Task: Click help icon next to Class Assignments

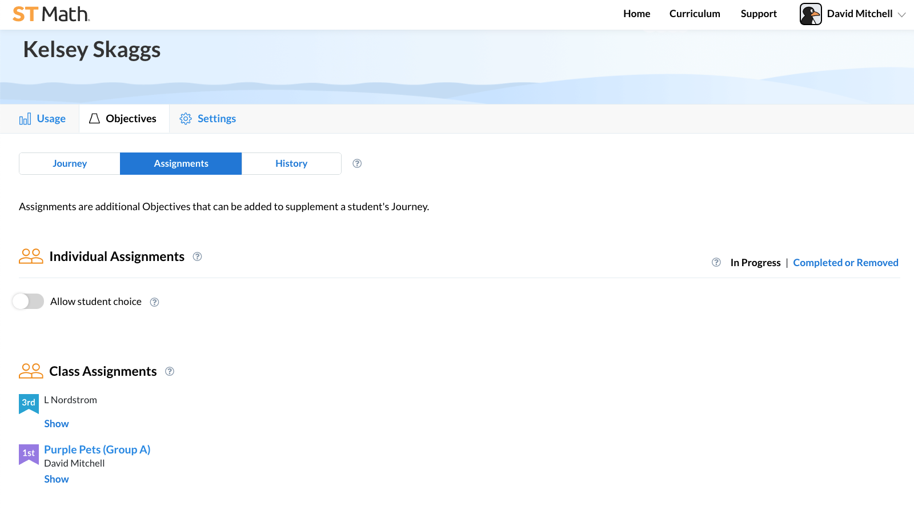Action: click(x=170, y=371)
